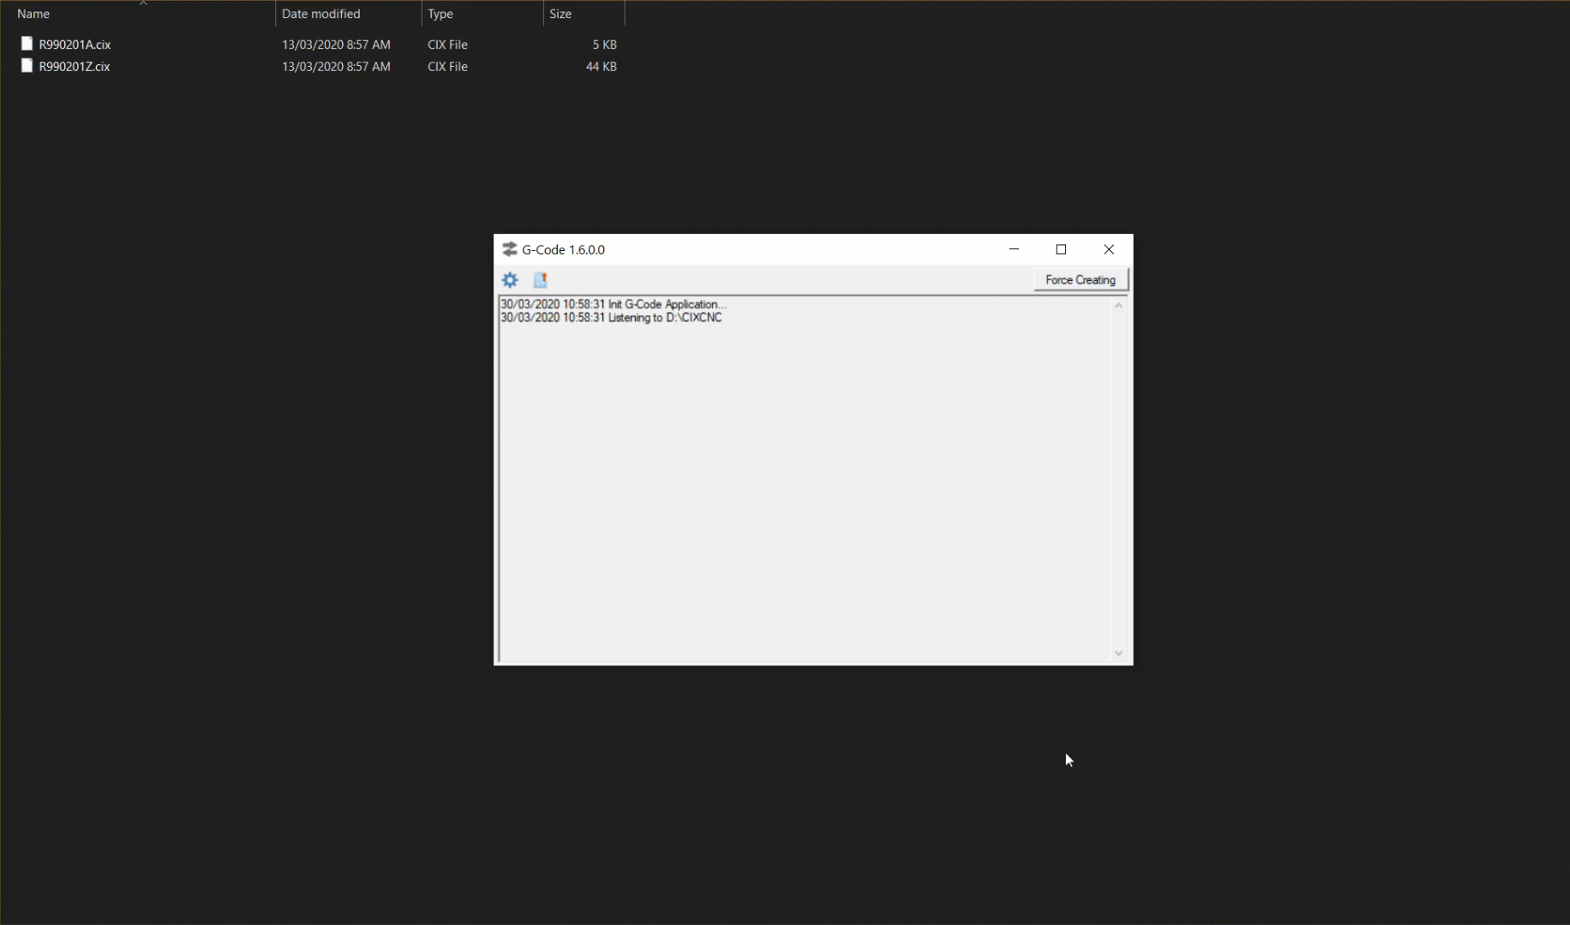
Task: Click the date modified of R990201A.cix
Action: (336, 45)
